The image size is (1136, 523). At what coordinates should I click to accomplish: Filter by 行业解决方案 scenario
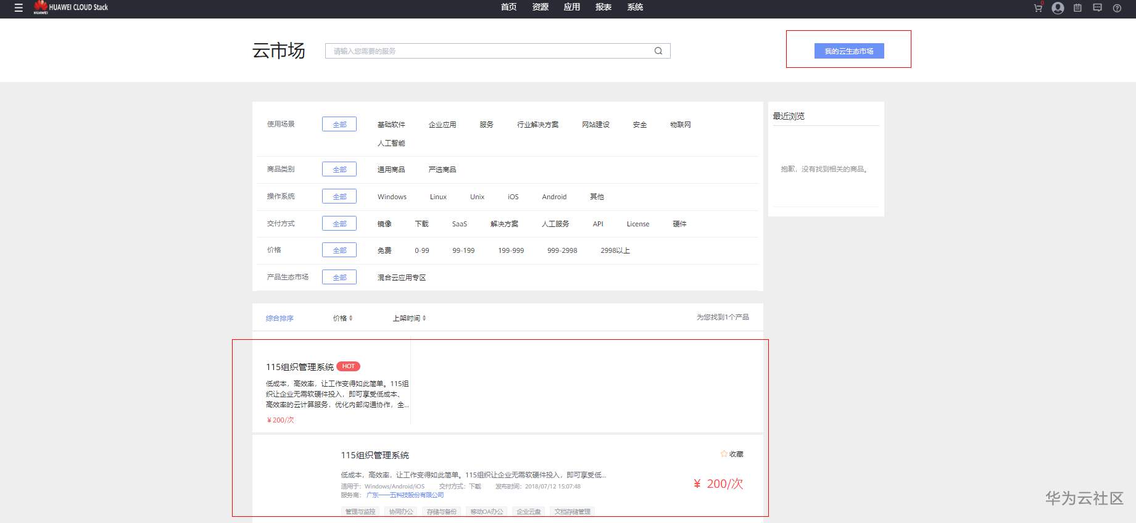click(538, 125)
